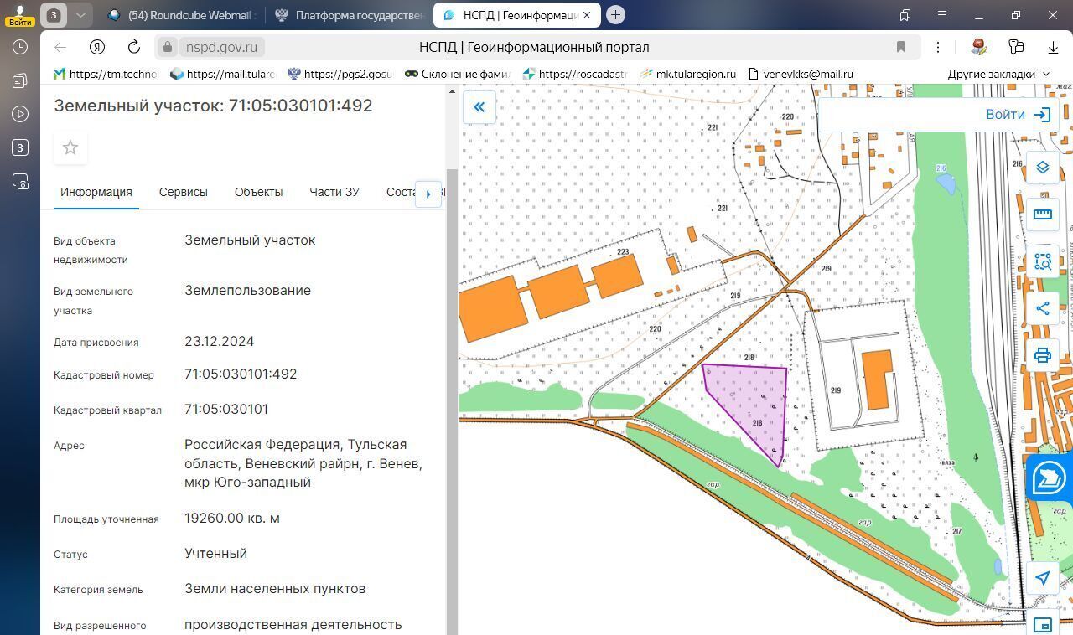Click the my-location arrow on the map

point(1043,578)
